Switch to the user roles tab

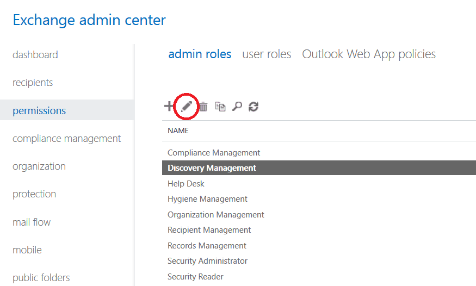pyautogui.click(x=267, y=54)
